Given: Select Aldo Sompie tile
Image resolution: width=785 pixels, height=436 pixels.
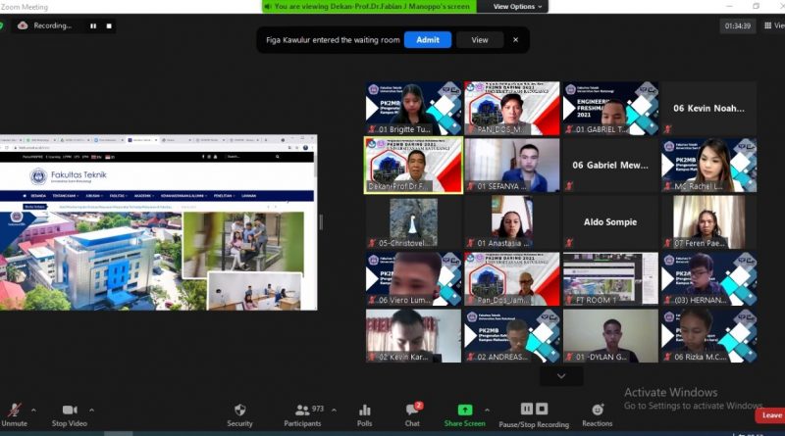Looking at the screenshot, I should click(610, 222).
